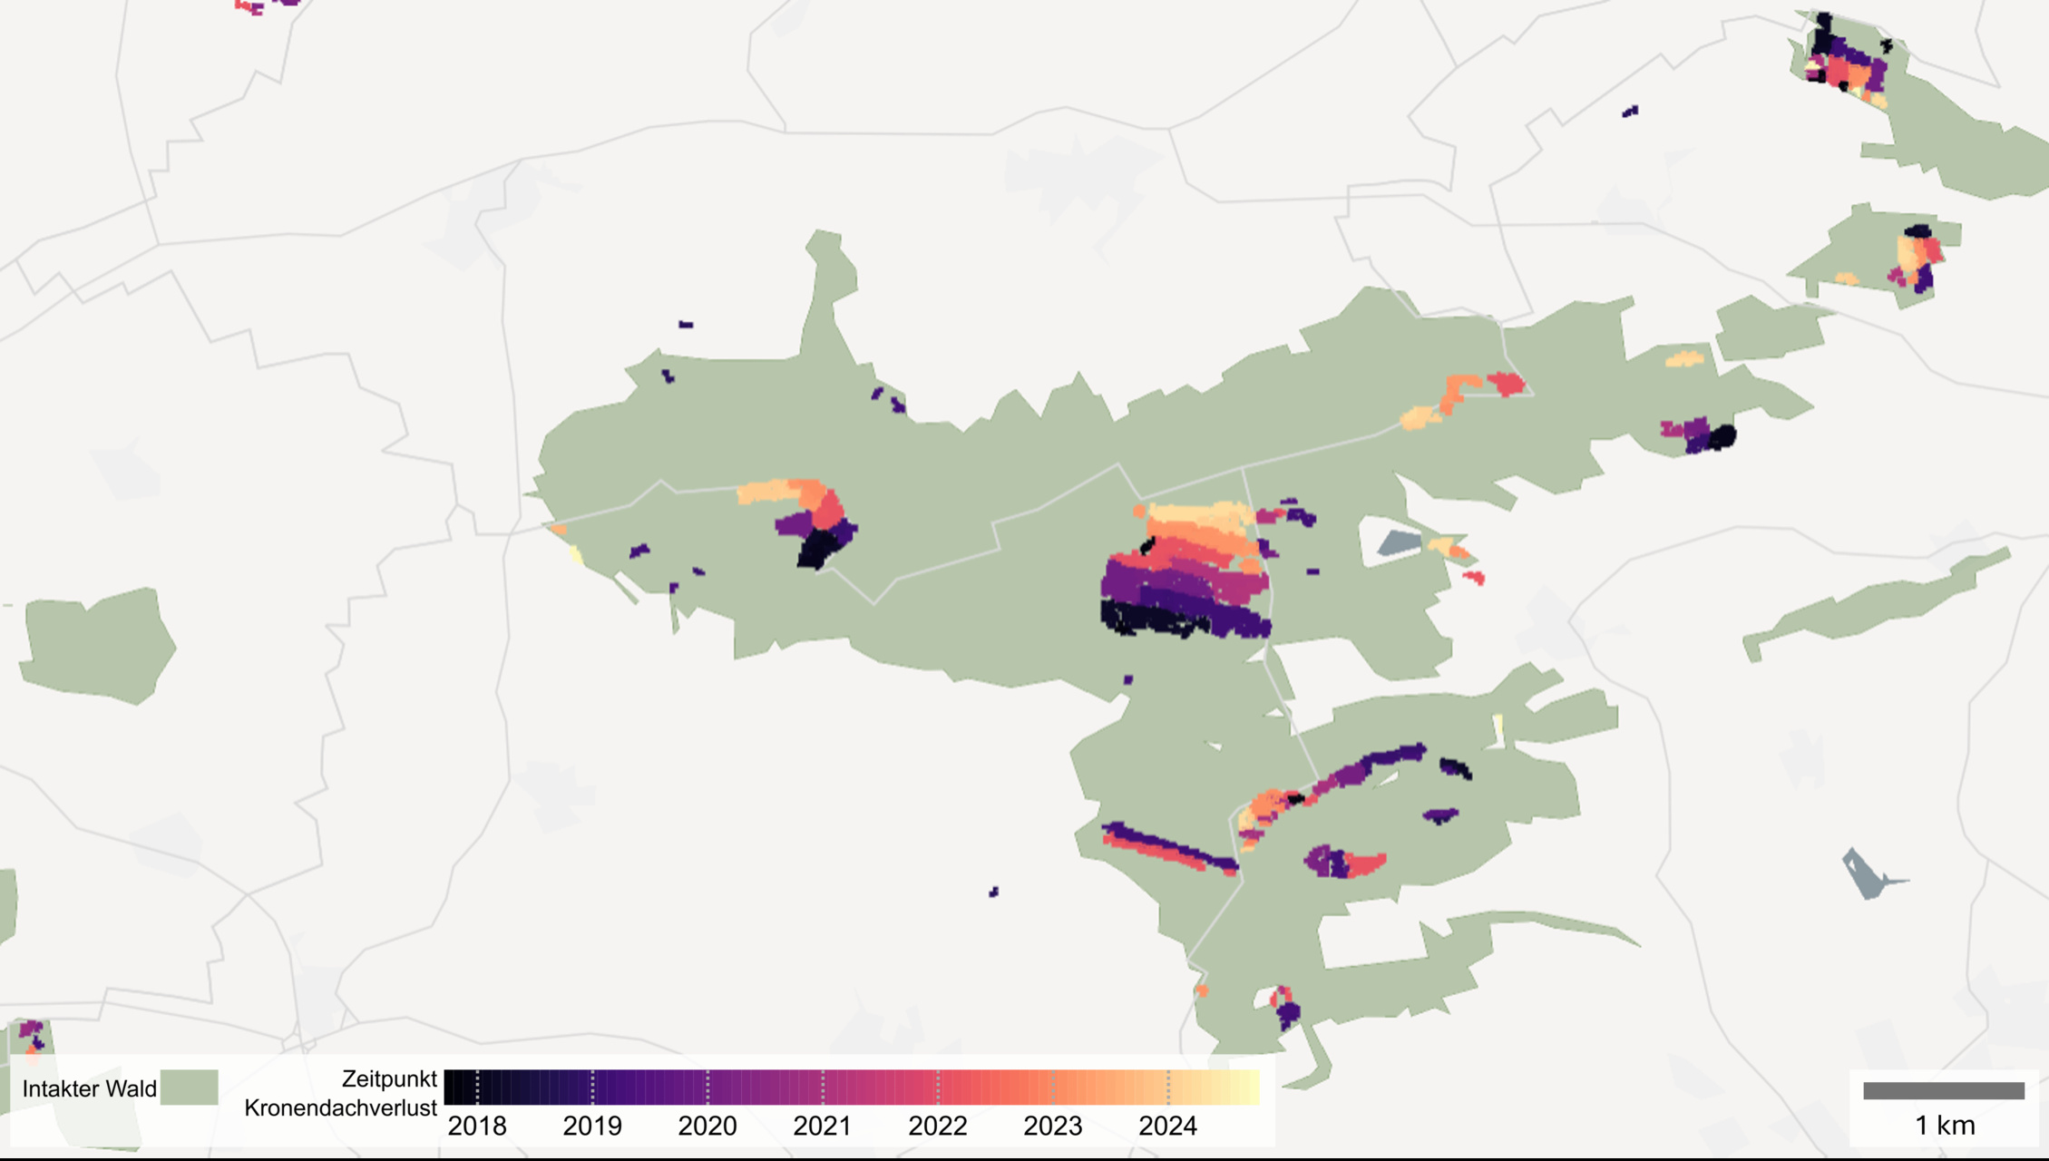The height and width of the screenshot is (1161, 2049).
Task: Click the 2024 label on the color scale
Action: 1168,1127
